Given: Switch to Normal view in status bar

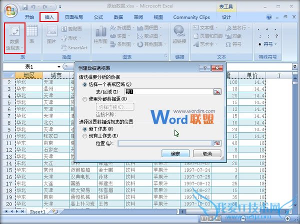Looking at the screenshot, I should pyautogui.click(x=204, y=219).
